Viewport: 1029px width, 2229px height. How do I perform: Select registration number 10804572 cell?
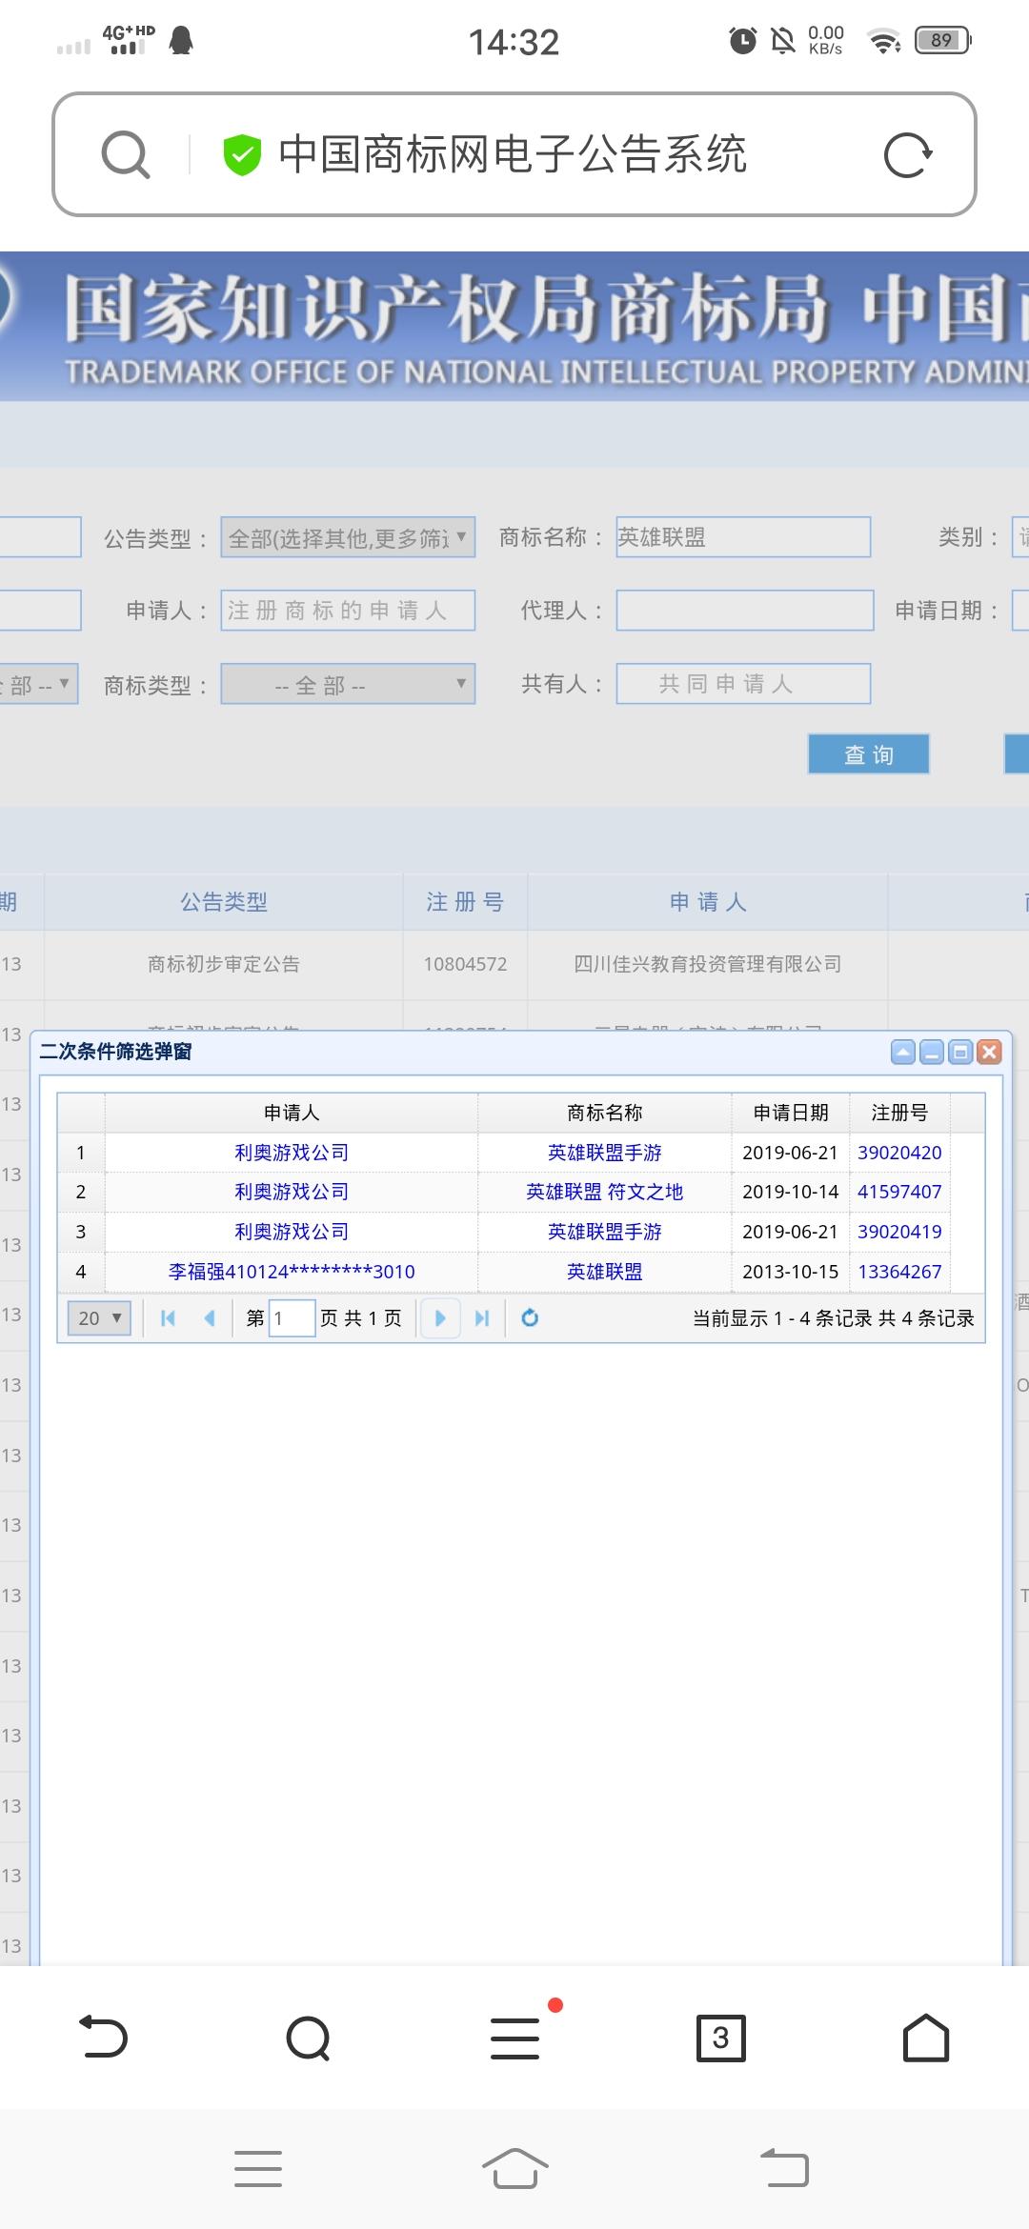coord(465,964)
